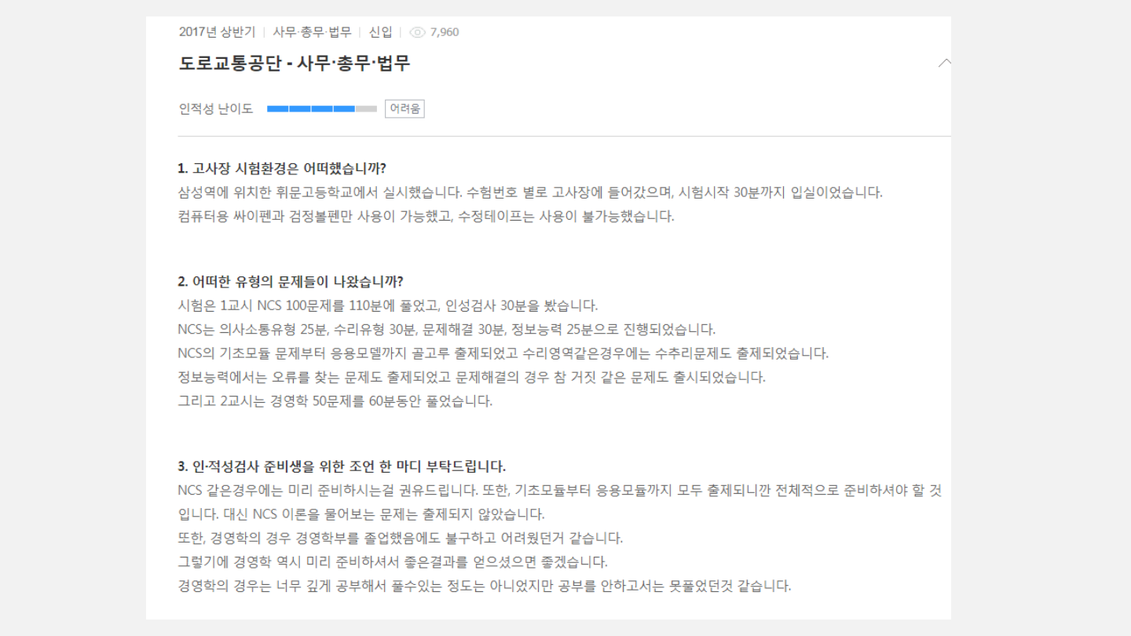Image resolution: width=1131 pixels, height=636 pixels.
Task: Click the line mentioning 휘문고등학교
Action: pos(530,192)
